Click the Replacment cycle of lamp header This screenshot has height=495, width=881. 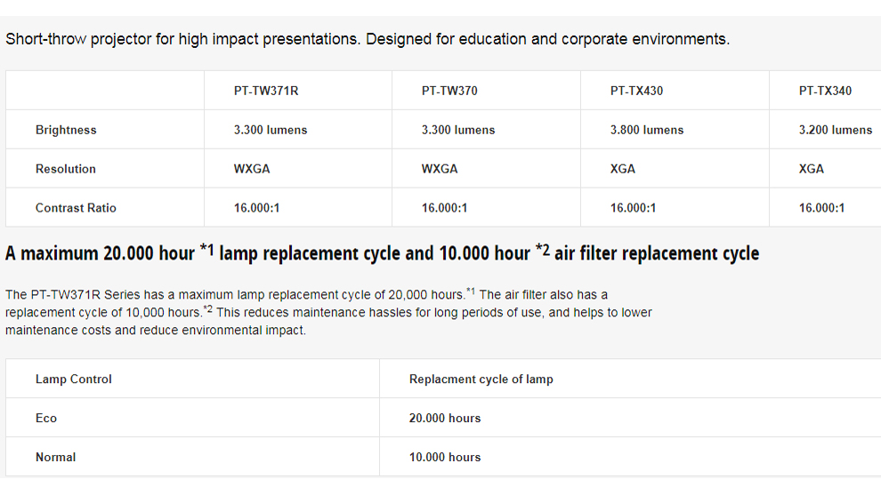481,379
